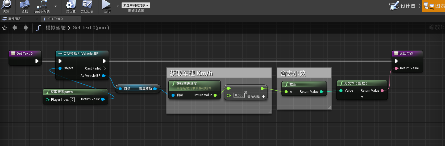Navigate forward with right arrow icon
The image size is (445, 146).
[x=26, y=28]
